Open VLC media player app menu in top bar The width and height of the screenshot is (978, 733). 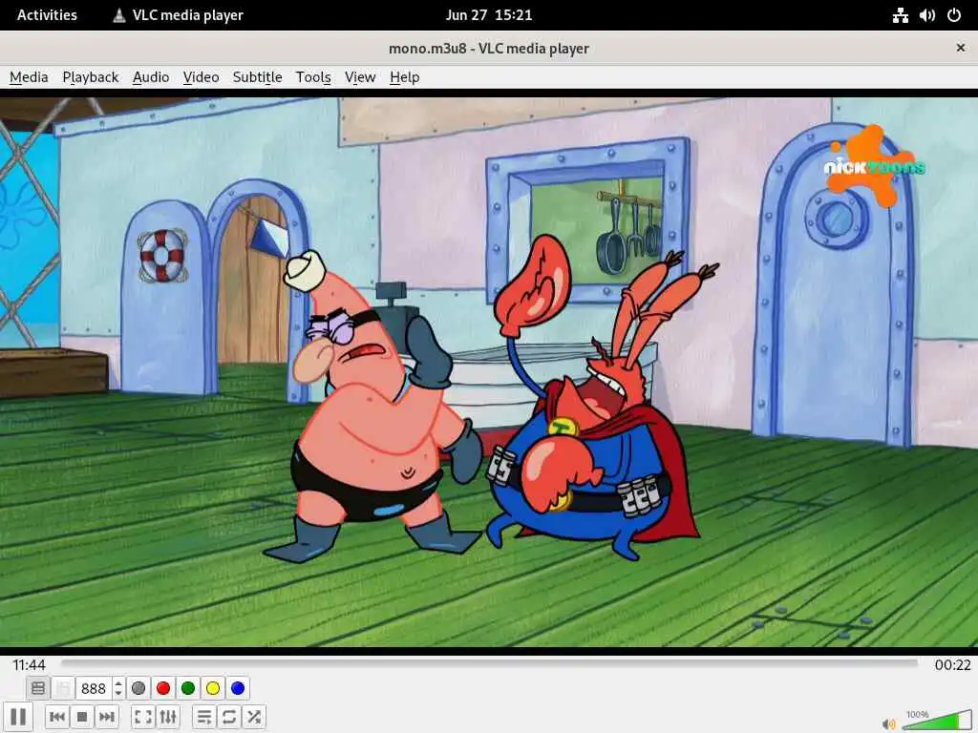178,15
